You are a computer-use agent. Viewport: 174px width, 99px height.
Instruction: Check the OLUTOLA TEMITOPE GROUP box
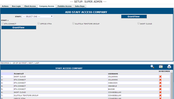click(x=73, y=23)
